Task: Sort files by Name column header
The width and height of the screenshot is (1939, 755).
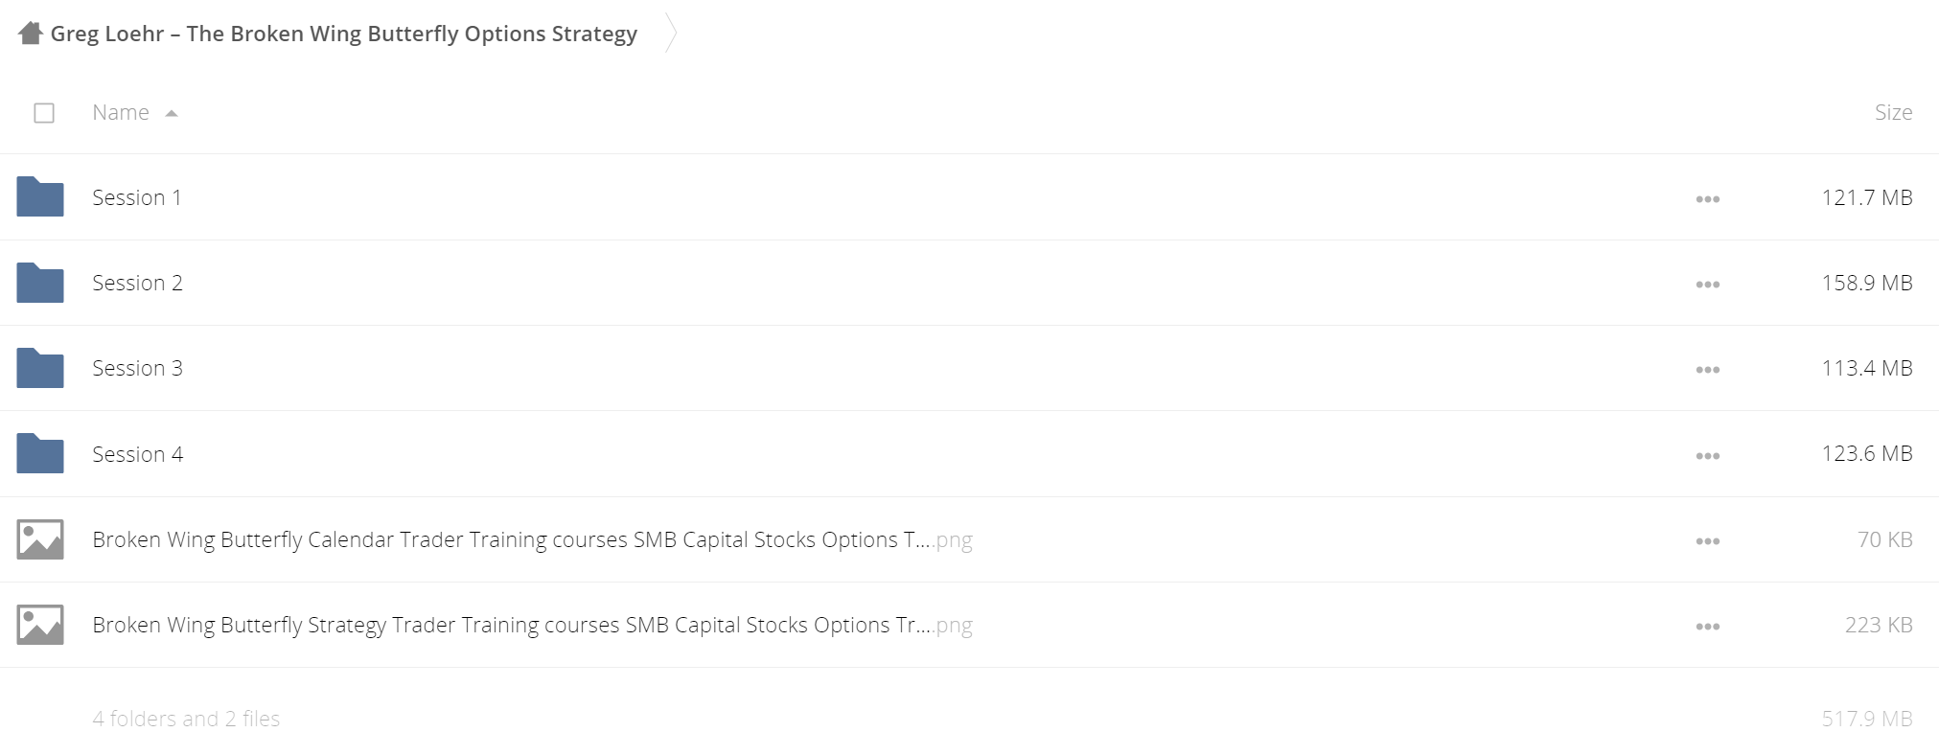Action: click(121, 112)
